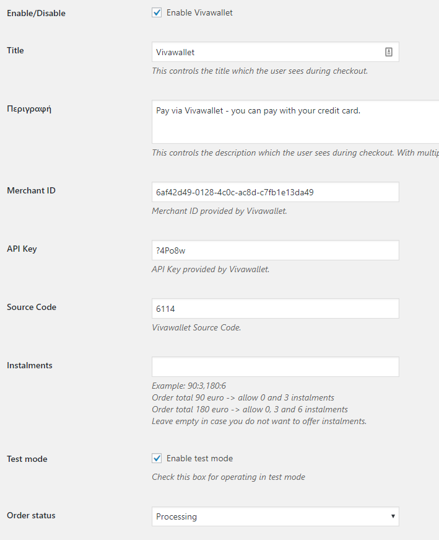Select the Source Code field showing 6114

(x=275, y=308)
